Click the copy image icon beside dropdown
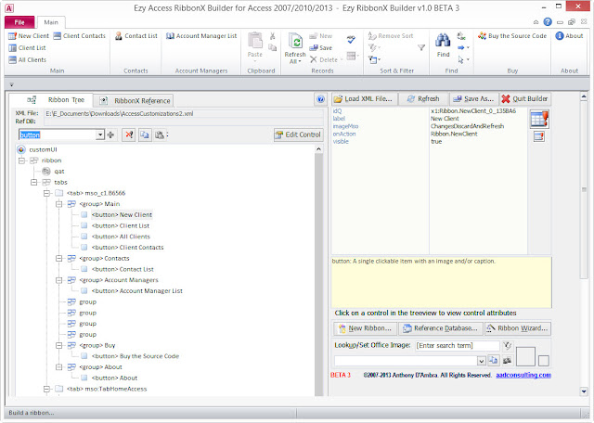This screenshot has height=423, width=594. pos(493,361)
